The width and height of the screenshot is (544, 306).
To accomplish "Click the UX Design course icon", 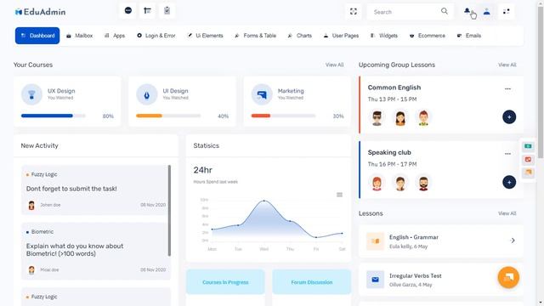I will coord(31,94).
